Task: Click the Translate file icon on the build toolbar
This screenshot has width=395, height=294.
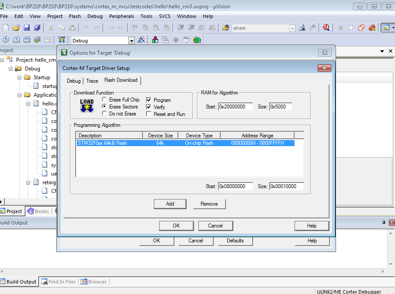Action: (x=6, y=39)
